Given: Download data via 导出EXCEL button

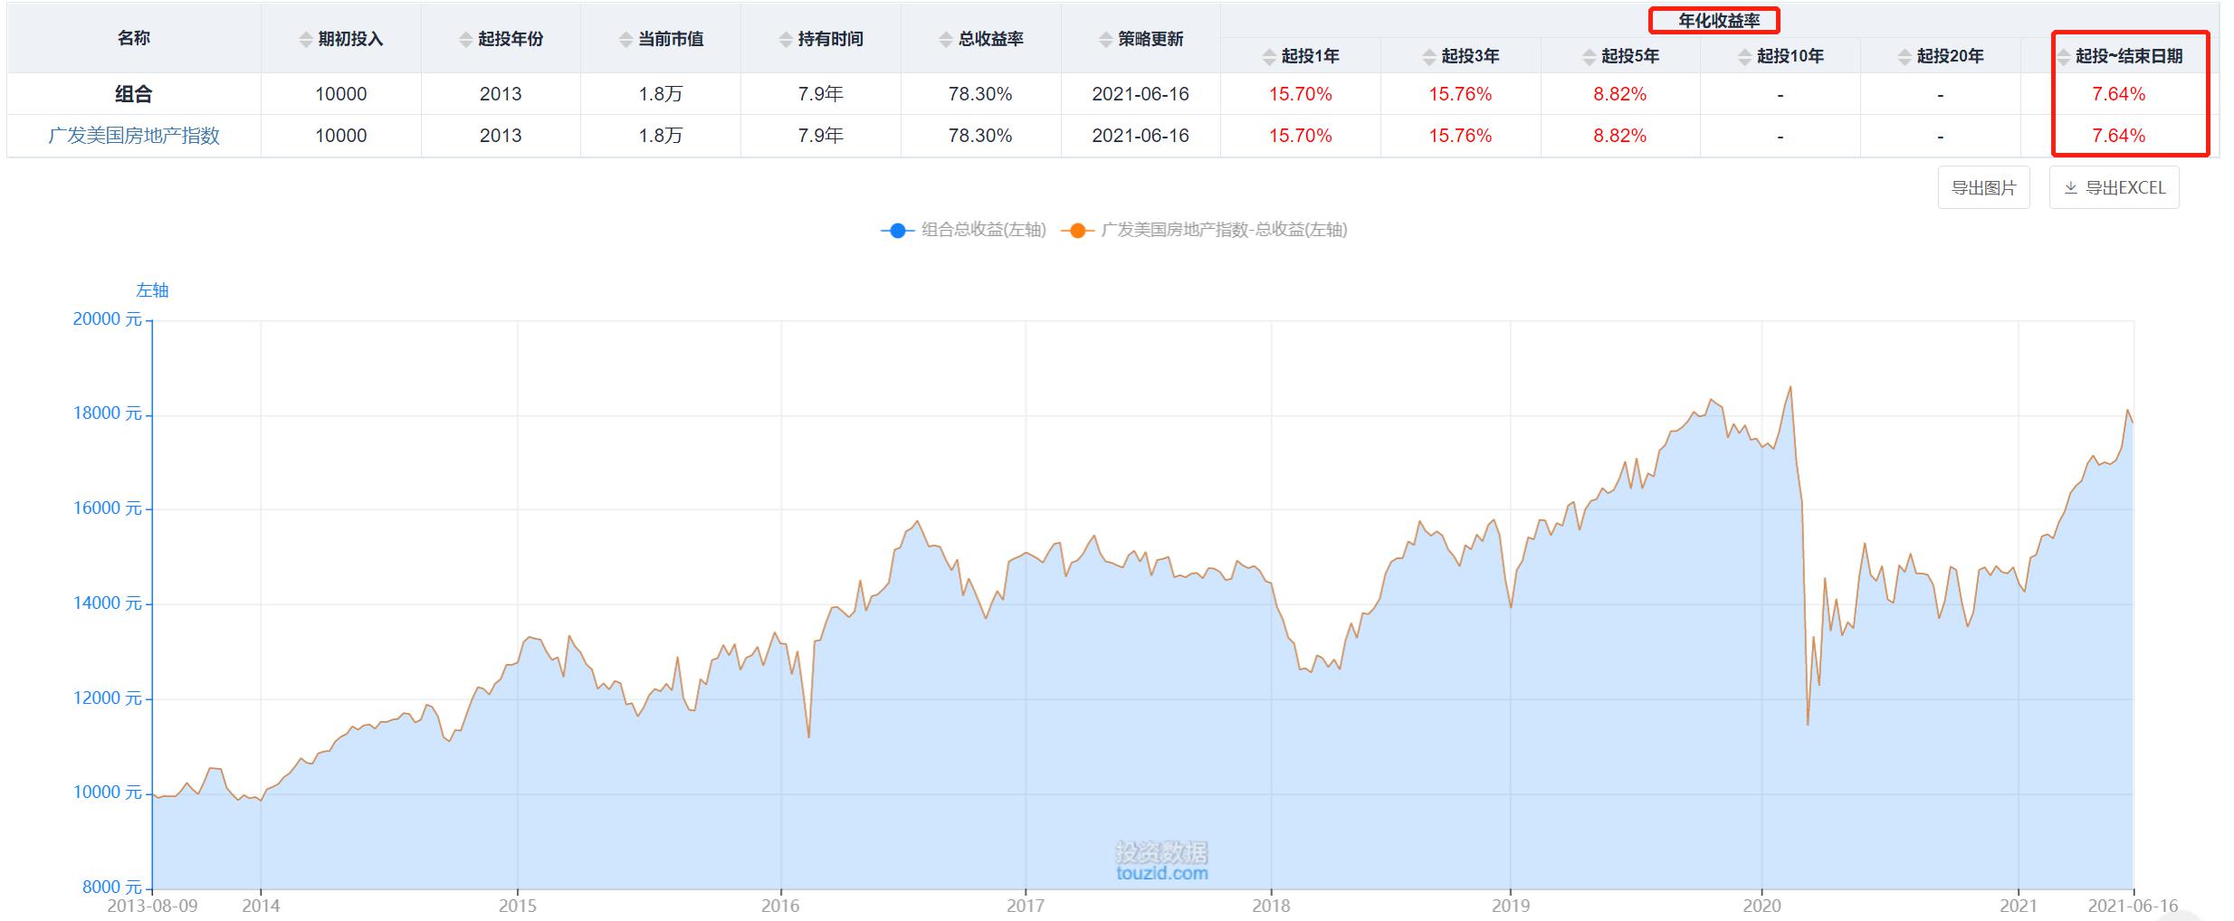Looking at the screenshot, I should pyautogui.click(x=2114, y=187).
